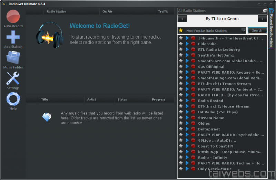276x180 pixels.
Task: Play the Eldoradio station
Action: click(x=187, y=44)
